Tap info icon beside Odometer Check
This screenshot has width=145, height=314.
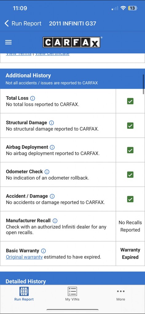(47, 172)
